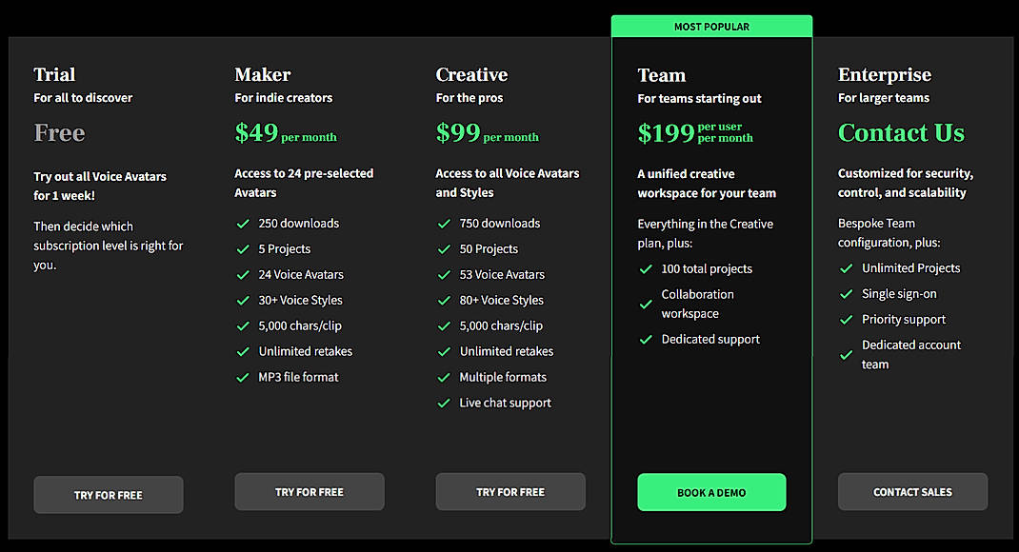
Task: Click the checkmark next to Single sign-on
Action: tap(846, 293)
